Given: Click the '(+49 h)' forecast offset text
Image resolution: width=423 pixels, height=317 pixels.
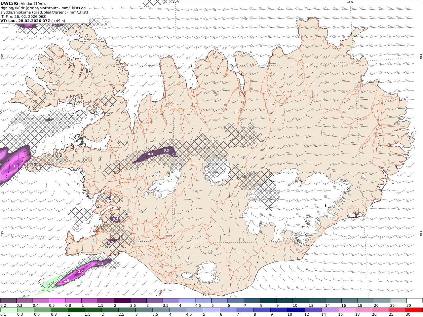Looking at the screenshot, I should 58,21.
